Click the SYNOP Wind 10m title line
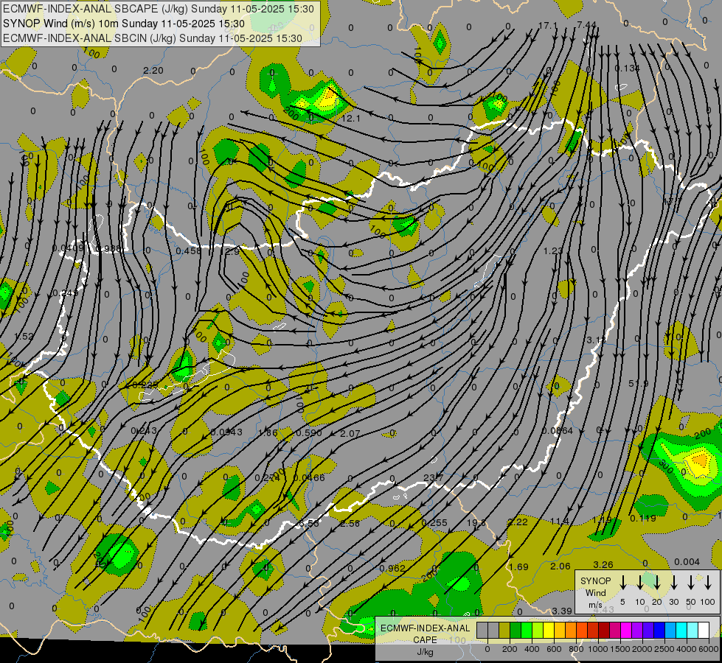 point(124,24)
